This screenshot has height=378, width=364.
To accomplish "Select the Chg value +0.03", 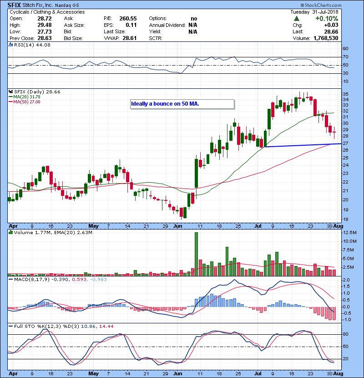I will click(331, 25).
